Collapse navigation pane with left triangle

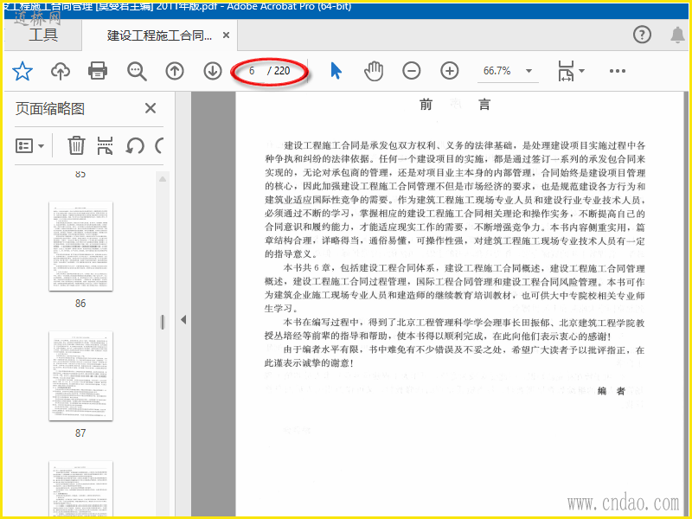pos(183,319)
